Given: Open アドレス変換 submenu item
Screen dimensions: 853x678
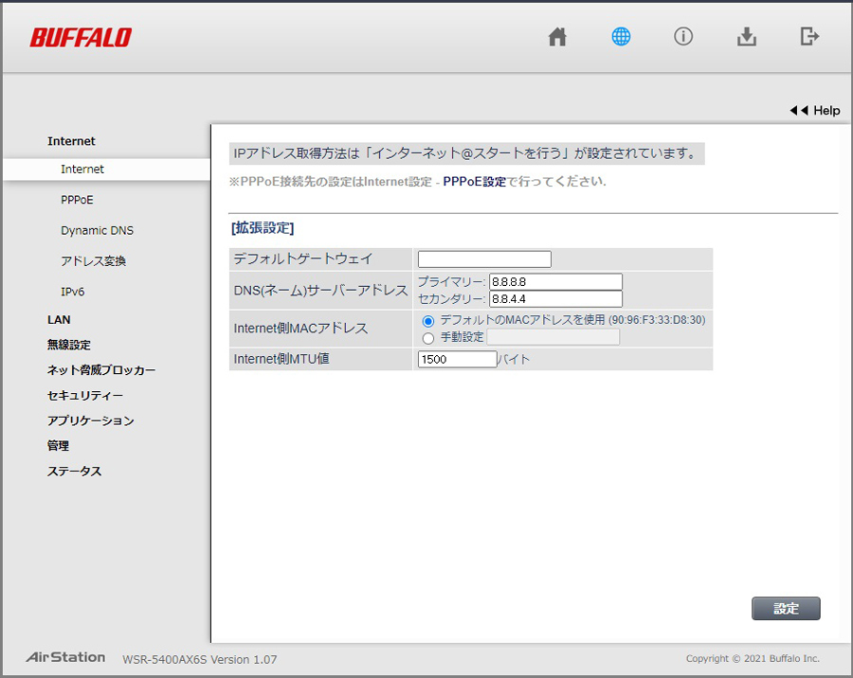Looking at the screenshot, I should 94,261.
